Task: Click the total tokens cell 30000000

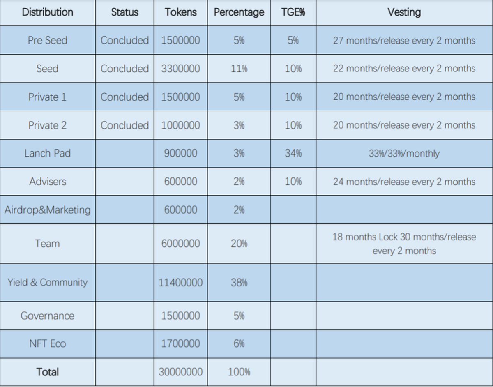Action: 181,372
